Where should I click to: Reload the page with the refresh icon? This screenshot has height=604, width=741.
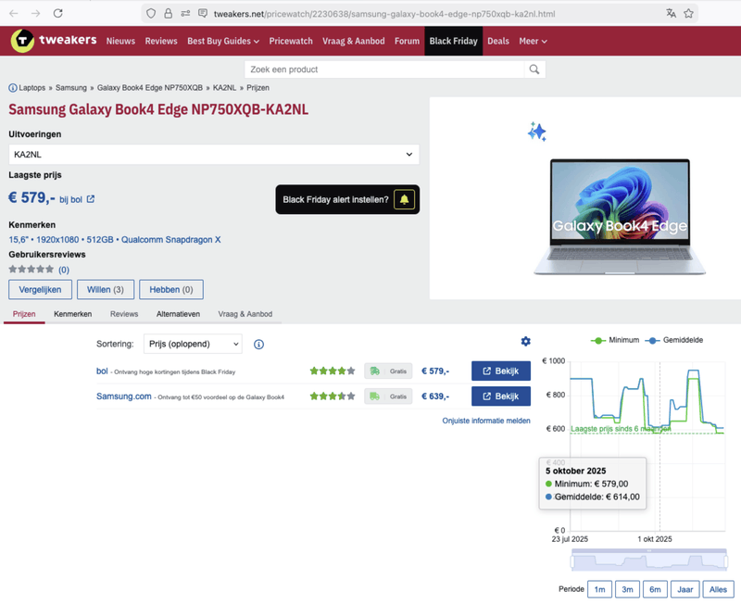click(x=57, y=13)
